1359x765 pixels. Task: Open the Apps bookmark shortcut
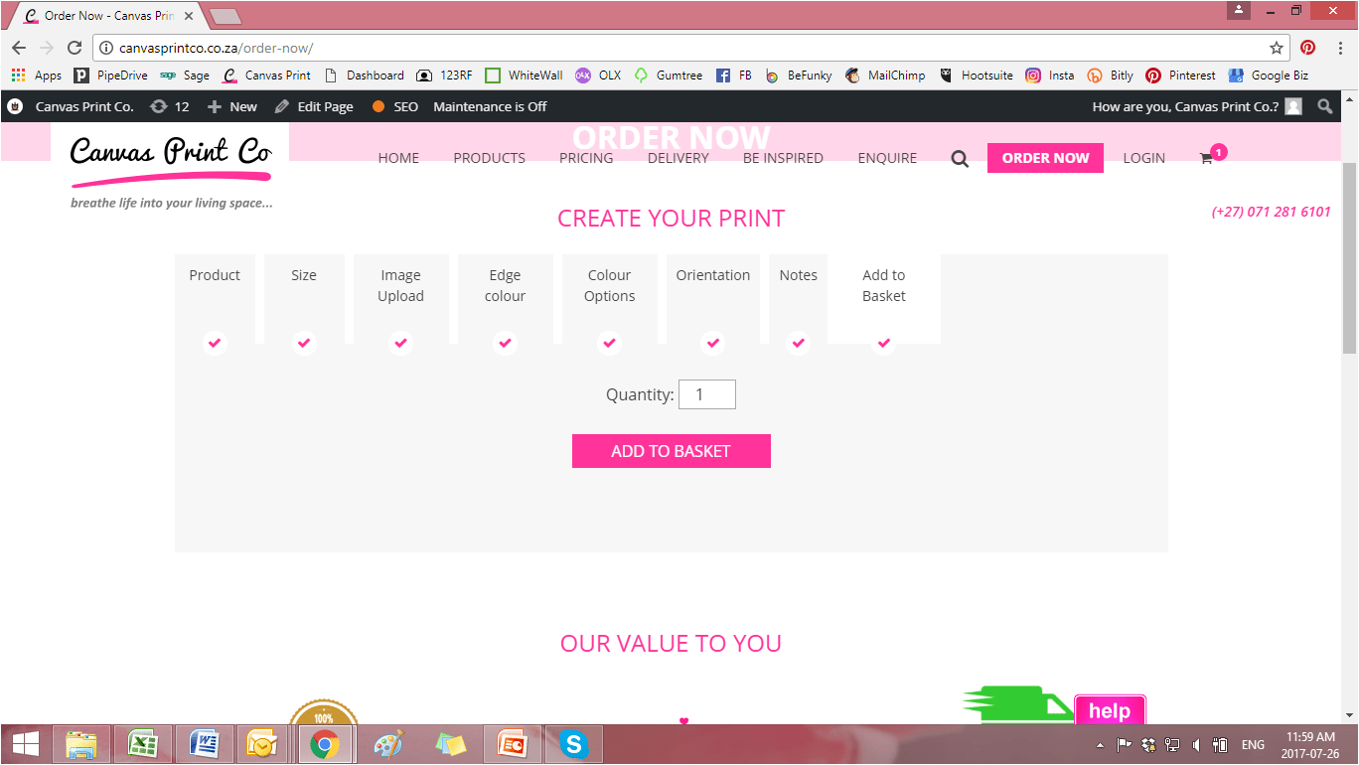(37, 76)
